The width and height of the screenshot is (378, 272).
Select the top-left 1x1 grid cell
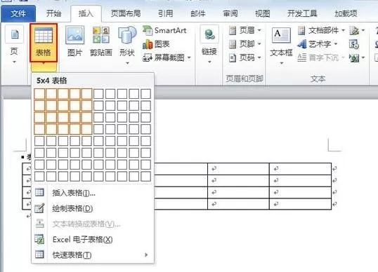coord(39,94)
